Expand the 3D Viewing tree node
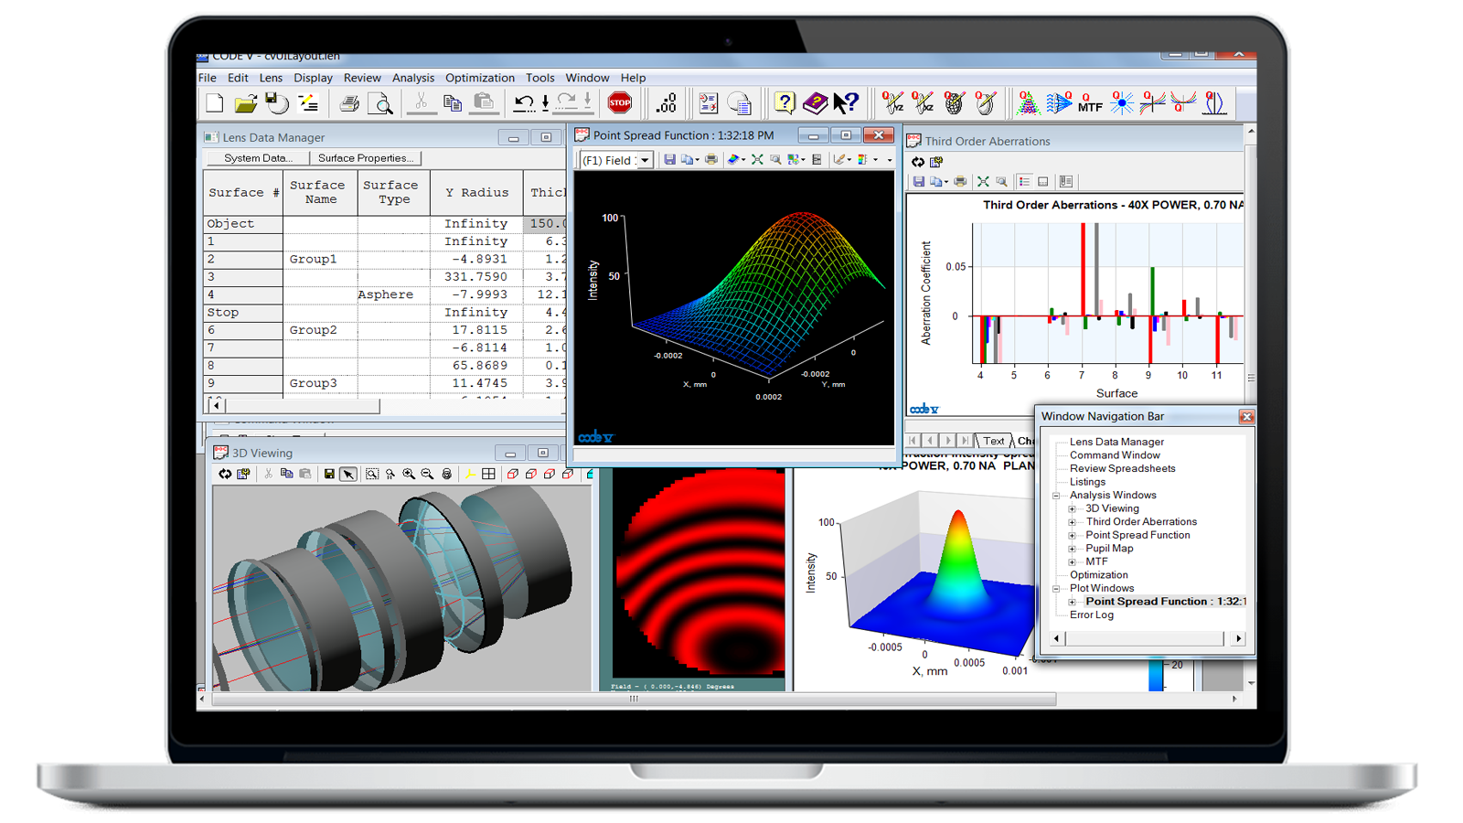 click(x=1073, y=509)
